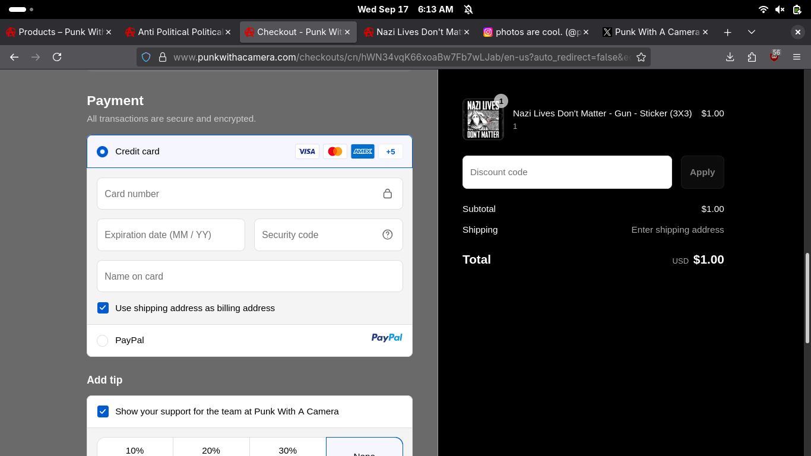This screenshot has height=456, width=811.
Task: Close the Punk With A Camera X tab
Action: 705,32
